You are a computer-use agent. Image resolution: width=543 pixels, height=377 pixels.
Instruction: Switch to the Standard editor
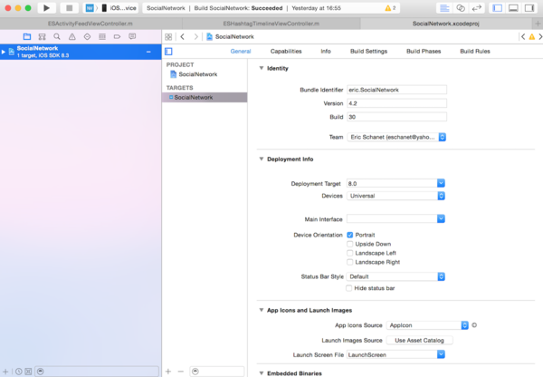point(444,8)
